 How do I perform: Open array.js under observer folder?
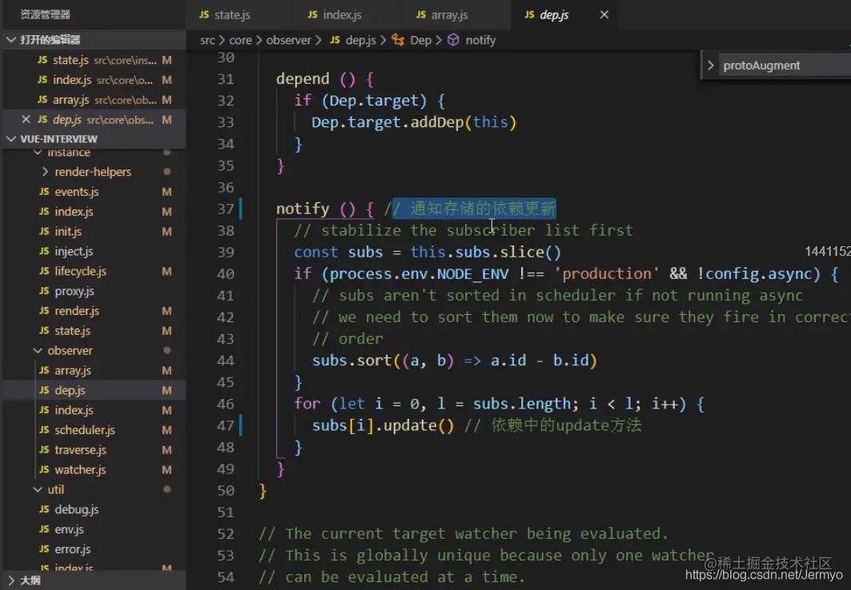coord(94,371)
